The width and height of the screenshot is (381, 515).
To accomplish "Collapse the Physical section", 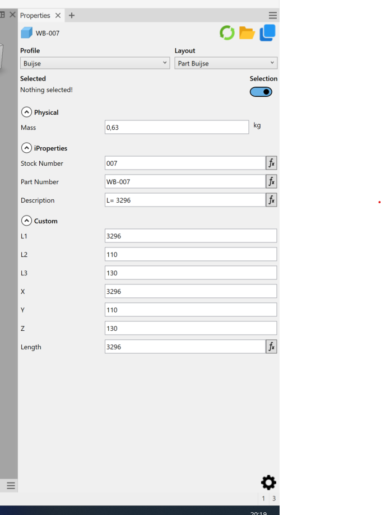I will pos(27,112).
